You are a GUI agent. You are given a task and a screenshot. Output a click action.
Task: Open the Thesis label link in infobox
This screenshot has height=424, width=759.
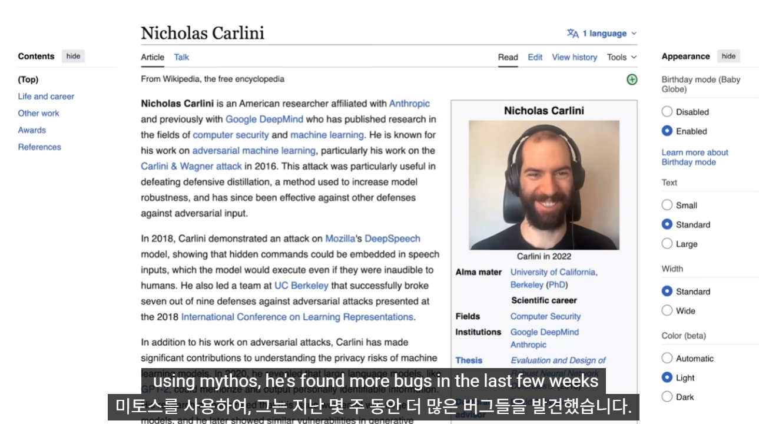coord(469,360)
